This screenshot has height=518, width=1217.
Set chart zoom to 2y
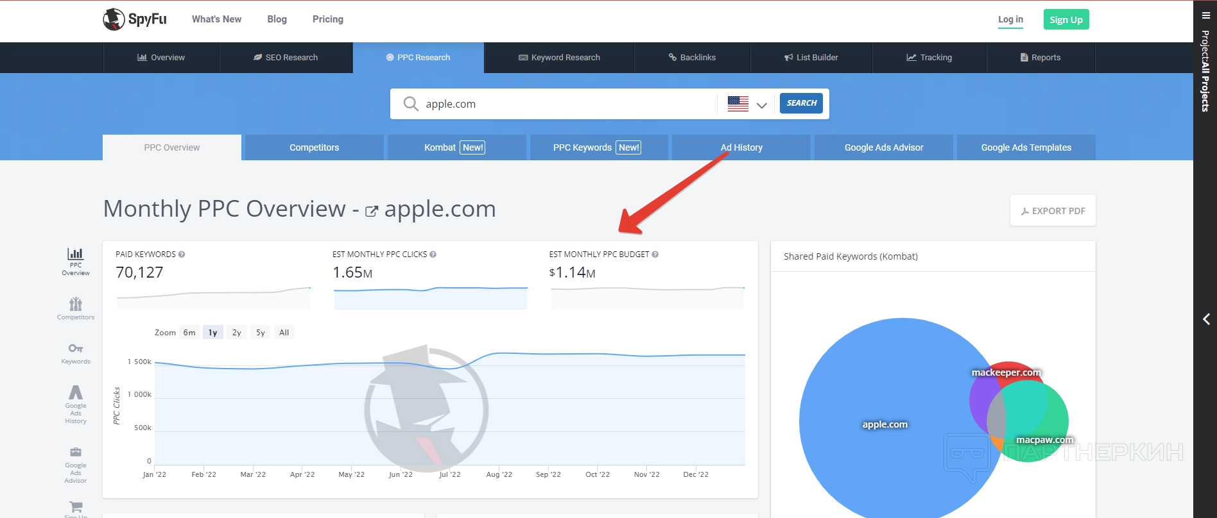coord(237,333)
